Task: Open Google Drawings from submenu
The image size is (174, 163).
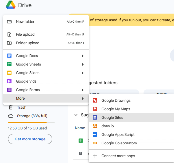Action: tap(116, 100)
